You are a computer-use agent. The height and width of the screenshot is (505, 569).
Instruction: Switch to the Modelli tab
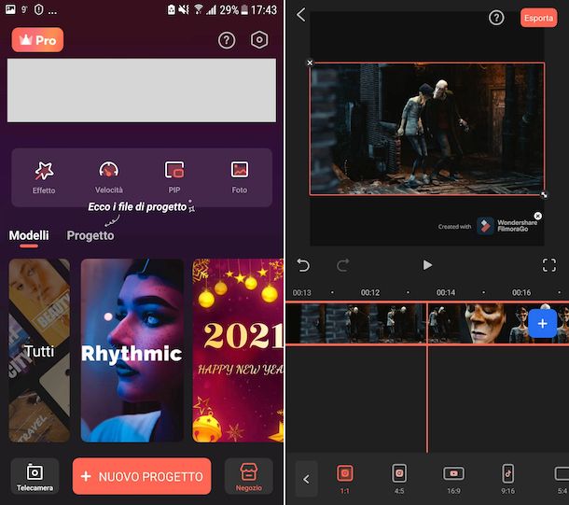(x=29, y=235)
